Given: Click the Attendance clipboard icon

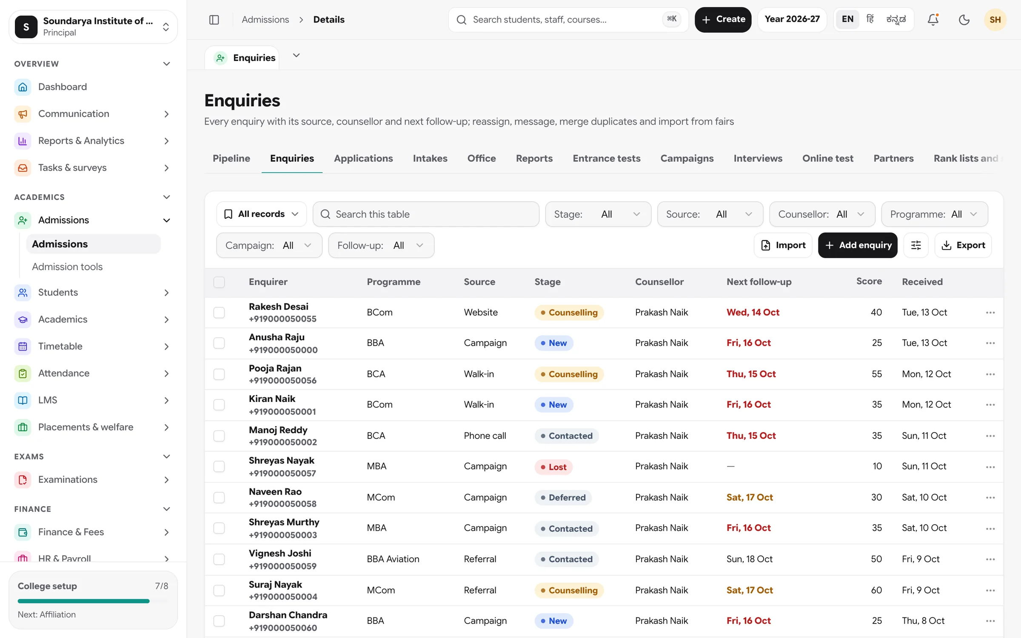Looking at the screenshot, I should tap(23, 373).
